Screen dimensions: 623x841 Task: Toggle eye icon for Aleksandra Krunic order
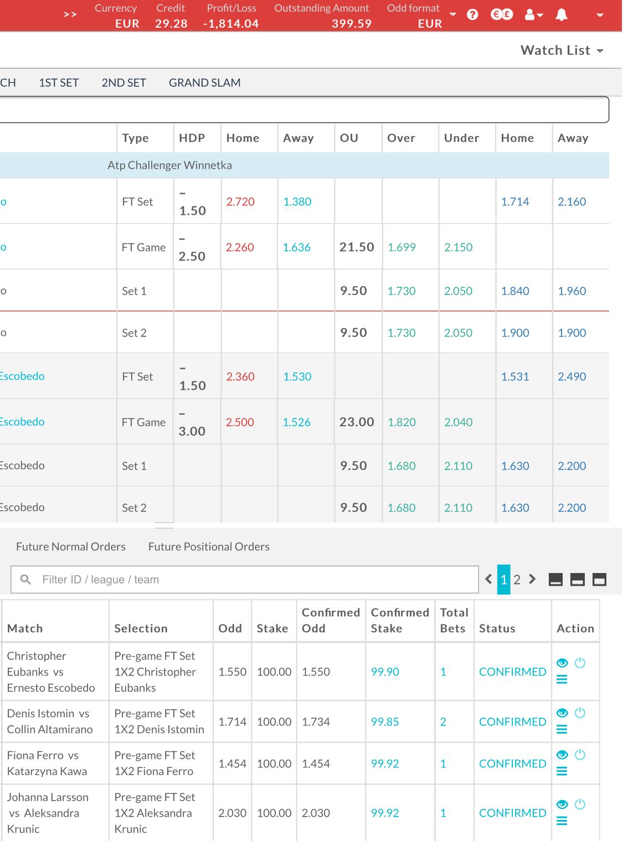[x=562, y=804]
